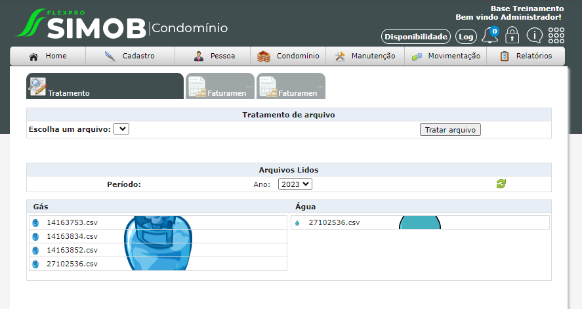The width and height of the screenshot is (582, 309).
Task: Click gas icon beside 14163753.csv
Action: pyautogui.click(x=35, y=222)
